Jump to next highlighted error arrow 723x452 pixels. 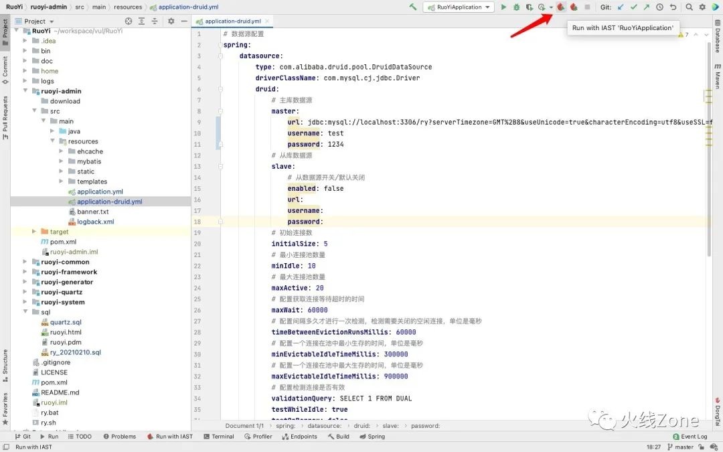(x=706, y=35)
